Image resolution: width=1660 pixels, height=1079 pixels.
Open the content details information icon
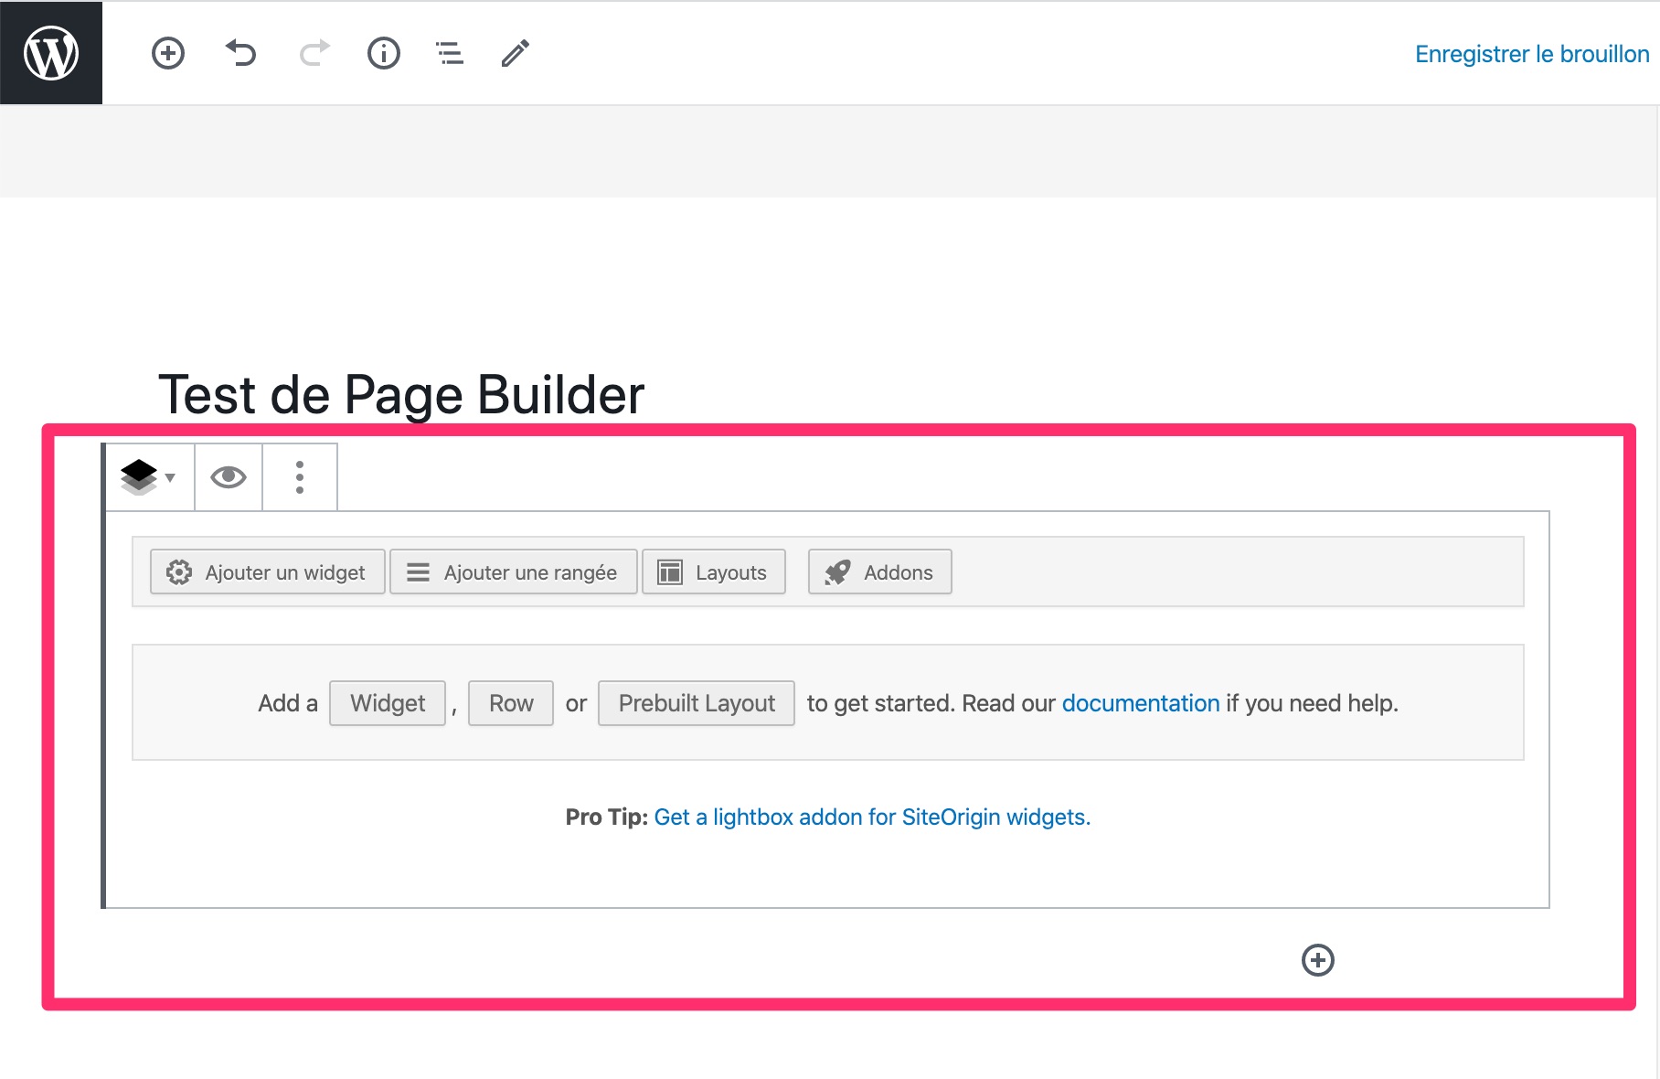pyautogui.click(x=384, y=53)
